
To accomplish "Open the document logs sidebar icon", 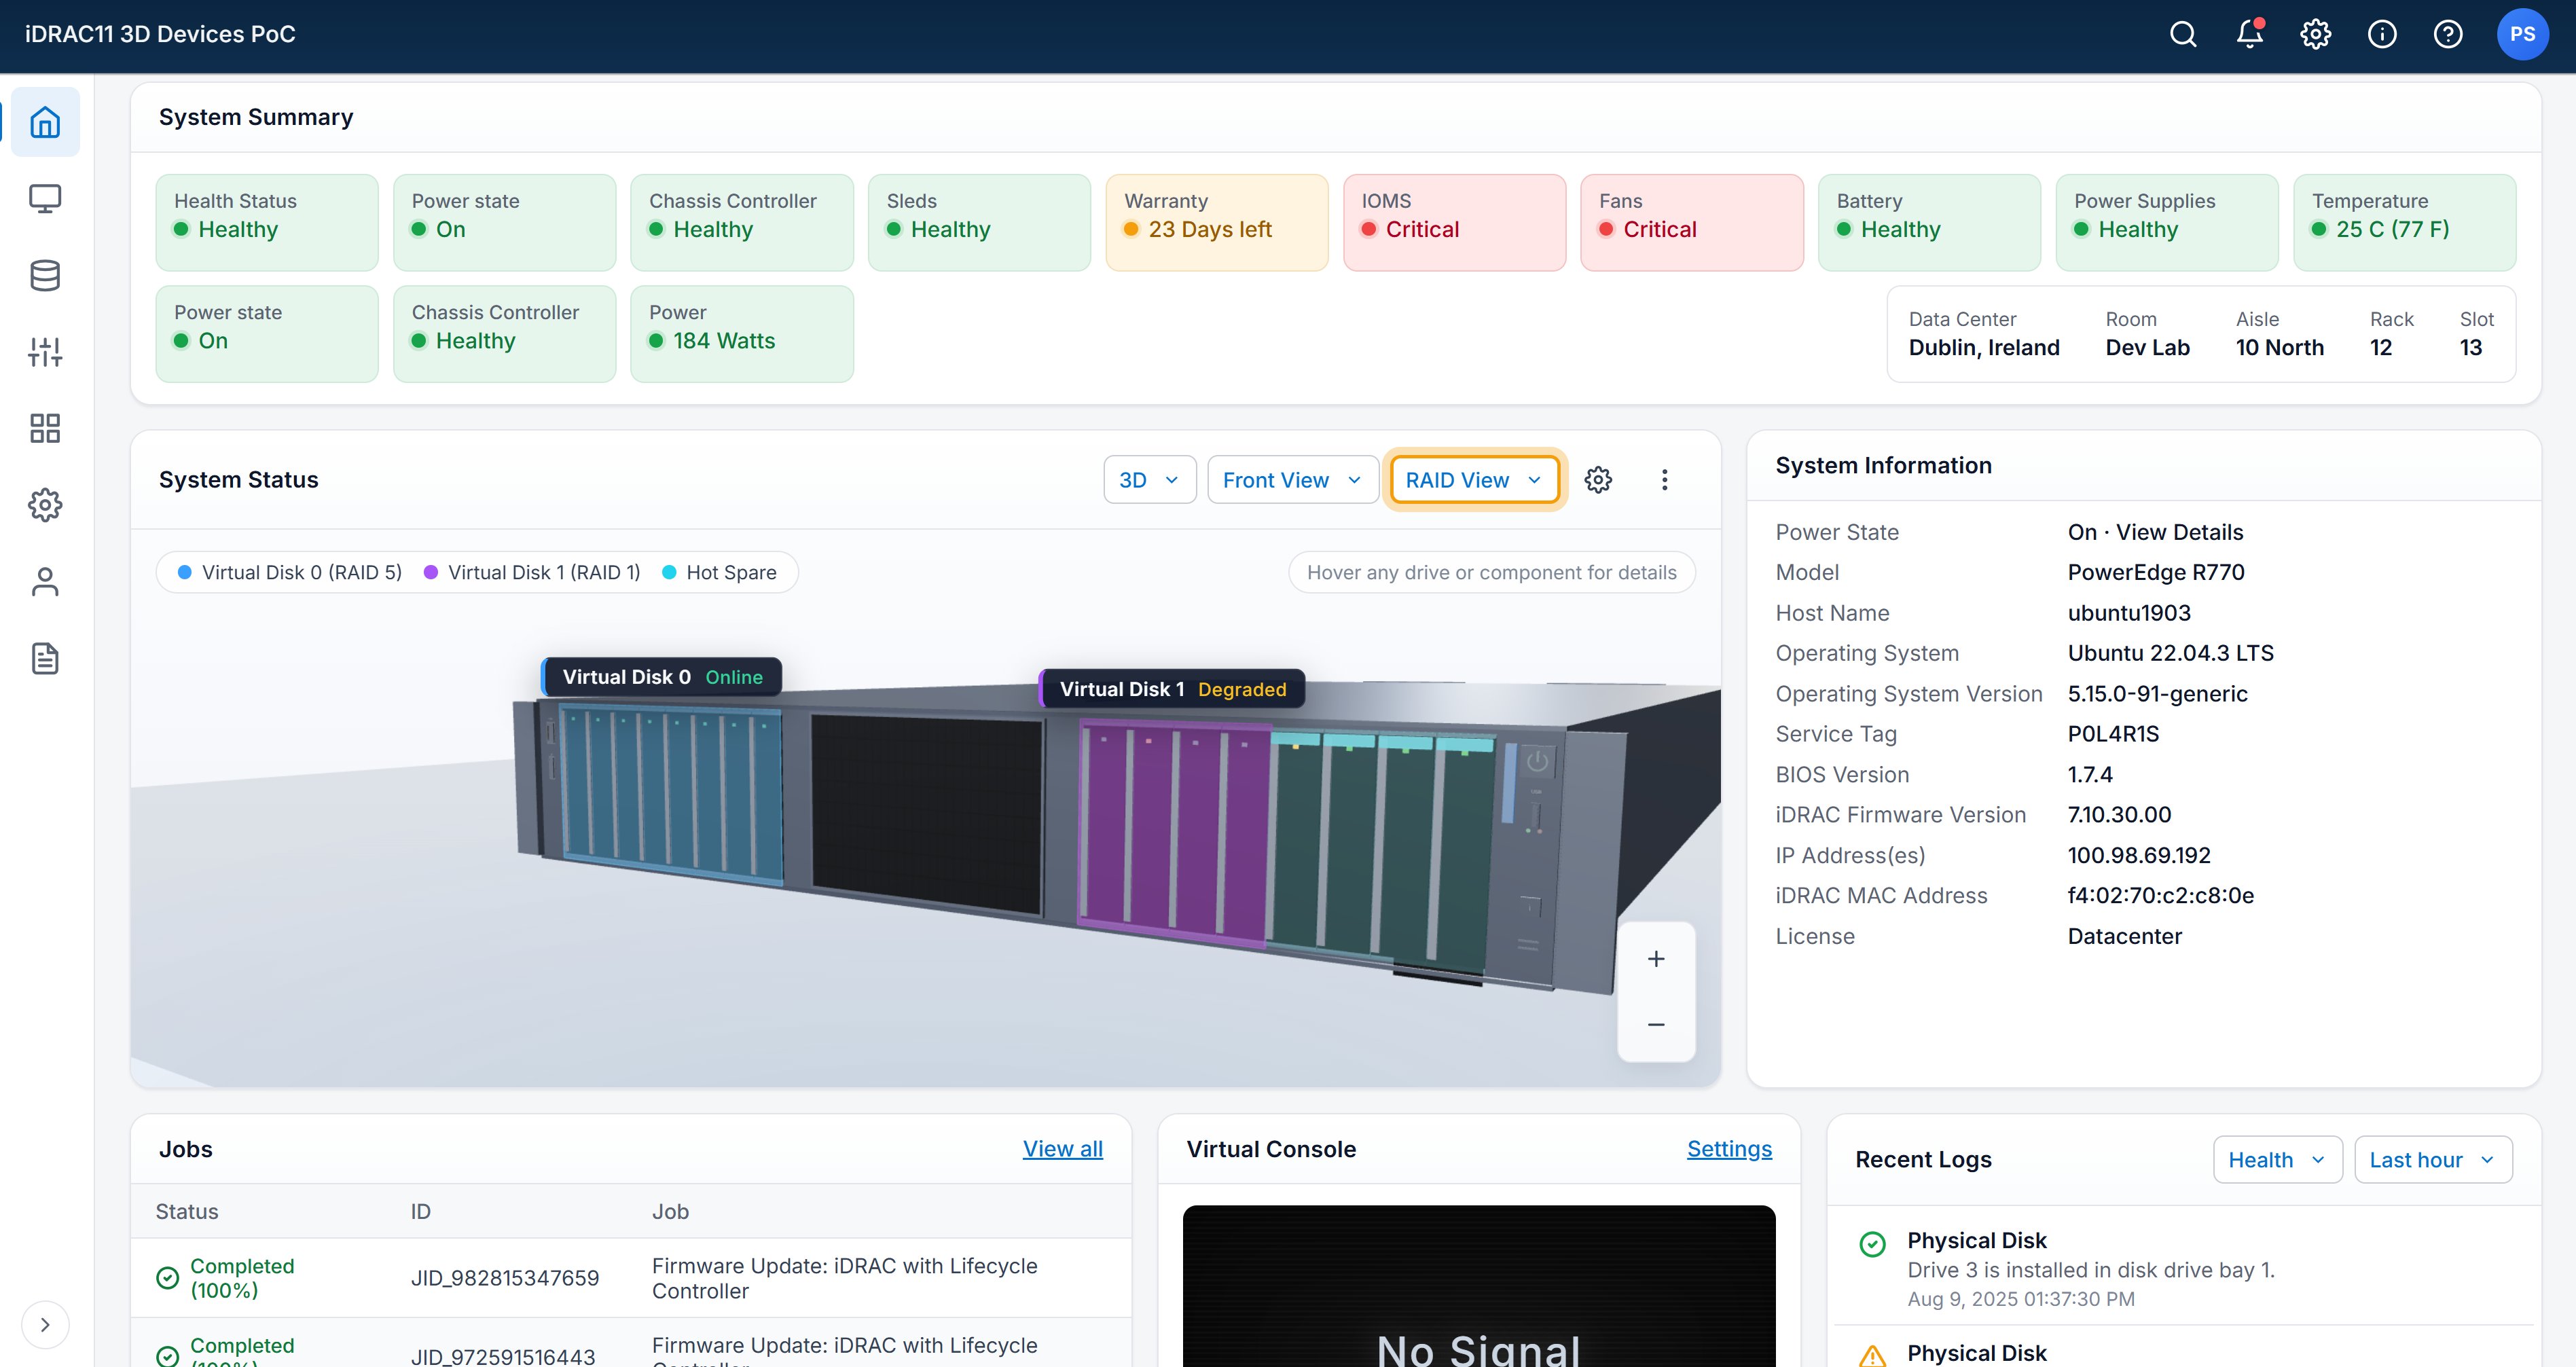I will point(45,658).
